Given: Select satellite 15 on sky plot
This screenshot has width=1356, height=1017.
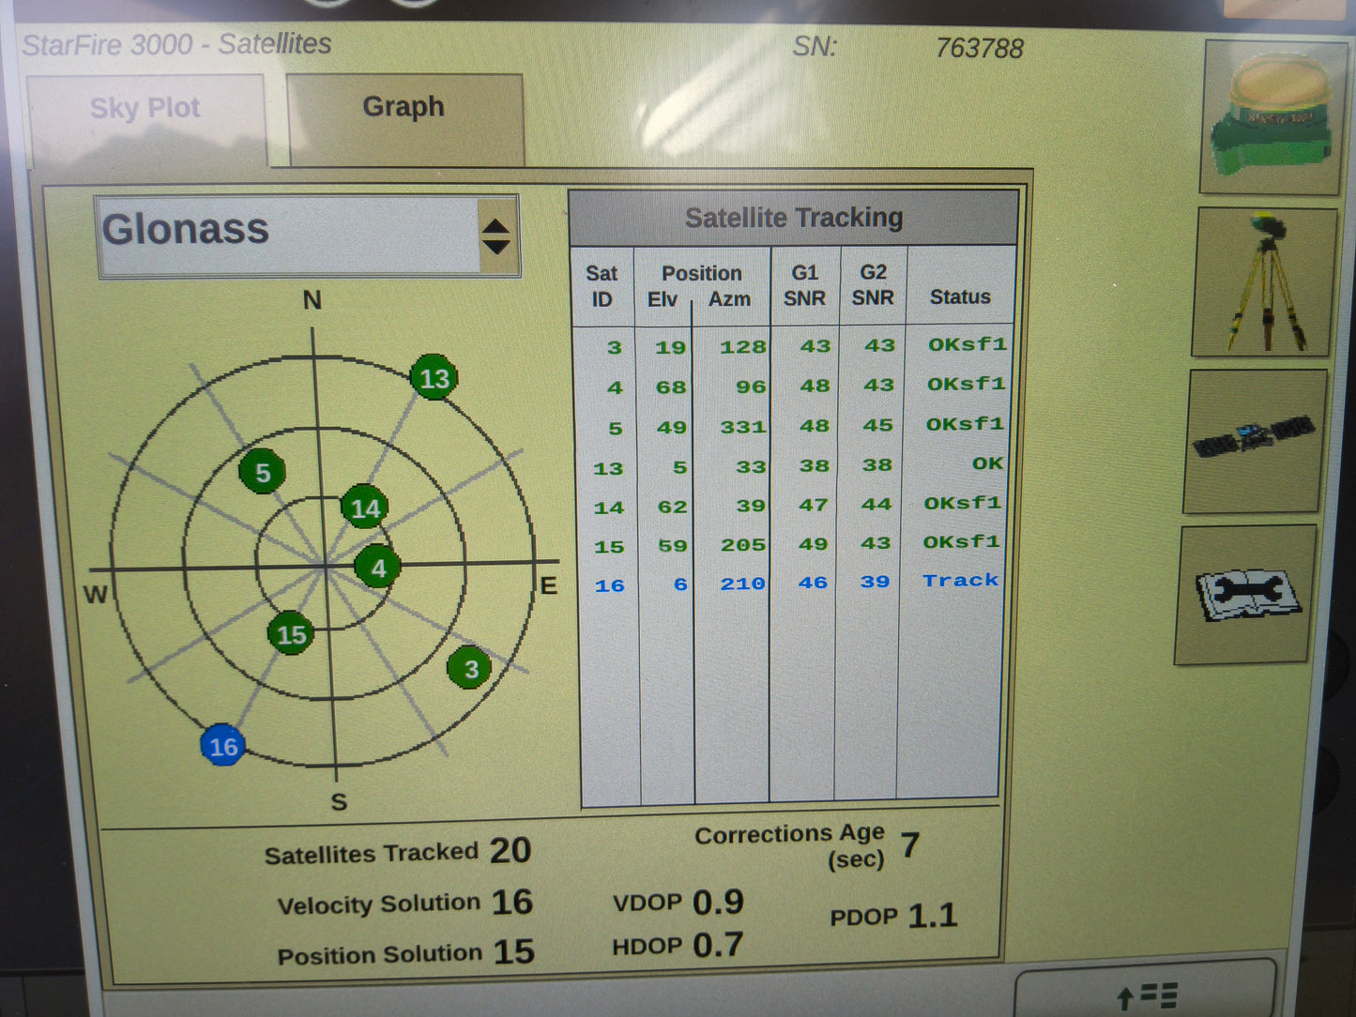Looking at the screenshot, I should tap(291, 634).
